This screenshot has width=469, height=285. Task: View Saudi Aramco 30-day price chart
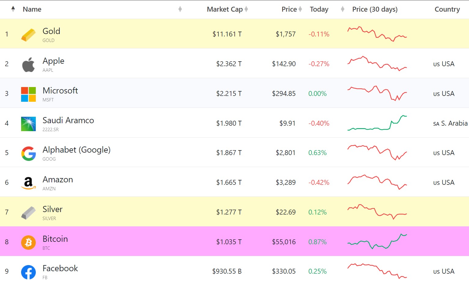pos(377,123)
